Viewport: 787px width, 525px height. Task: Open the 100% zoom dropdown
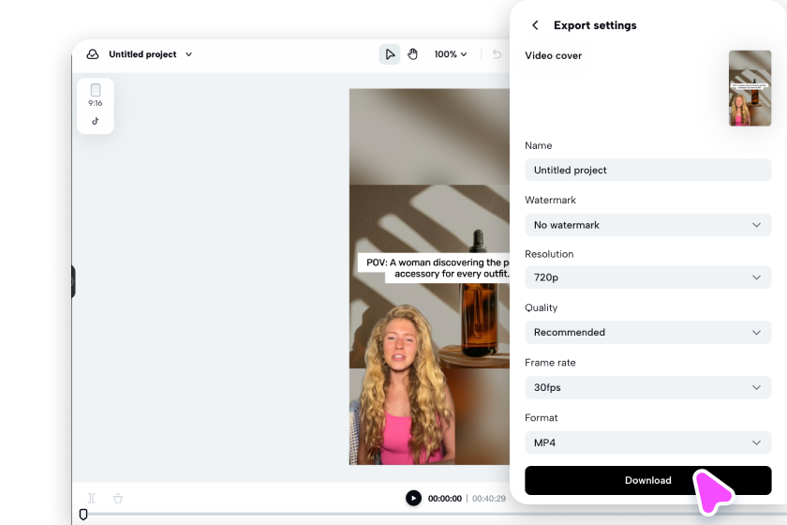tap(451, 54)
